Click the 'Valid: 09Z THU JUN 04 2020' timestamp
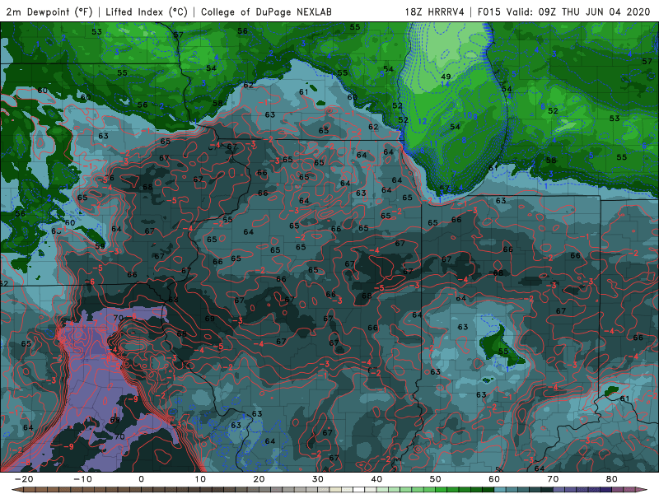 tap(578, 12)
